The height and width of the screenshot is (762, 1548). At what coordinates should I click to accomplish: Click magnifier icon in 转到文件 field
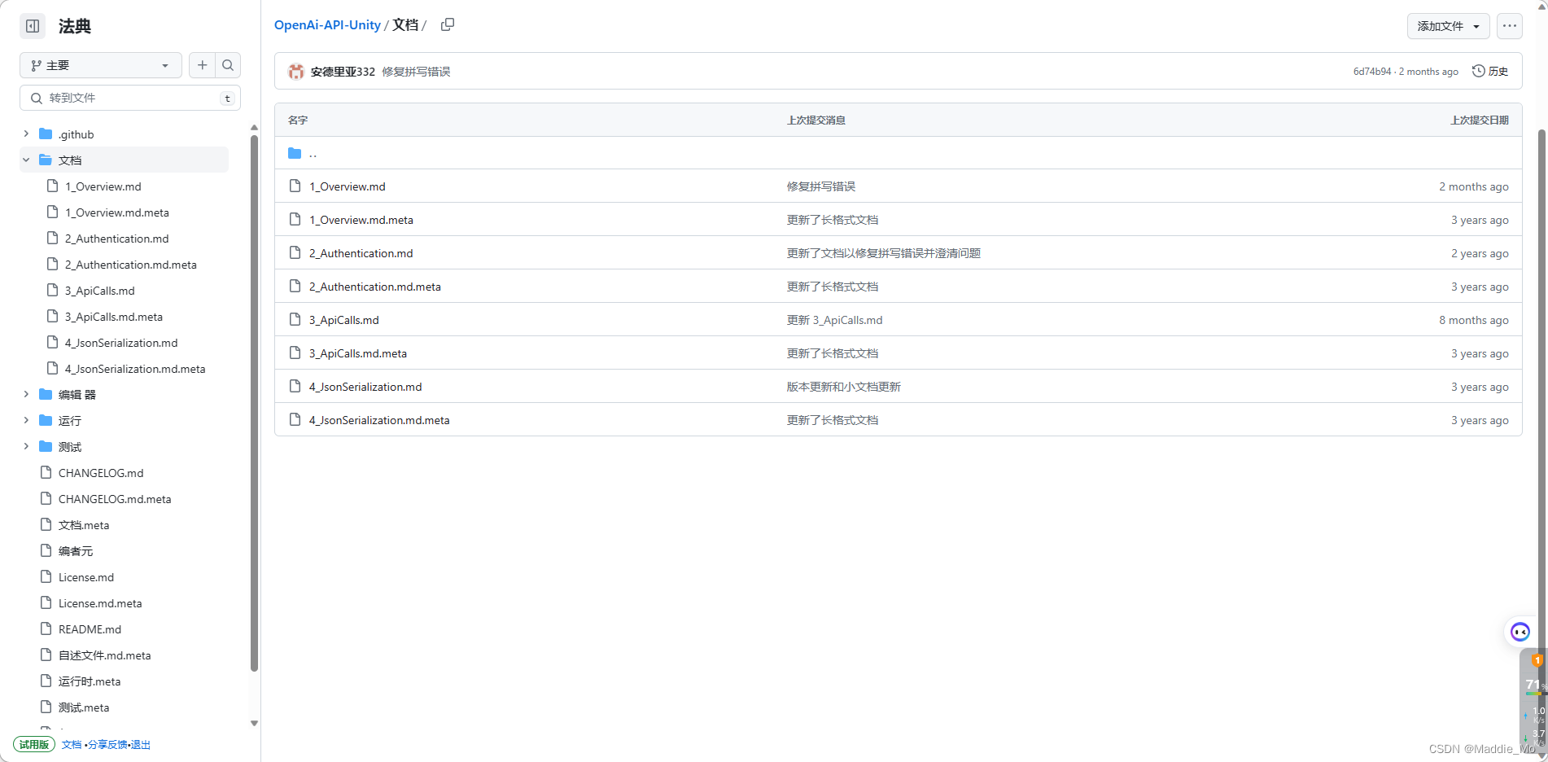pyautogui.click(x=37, y=98)
